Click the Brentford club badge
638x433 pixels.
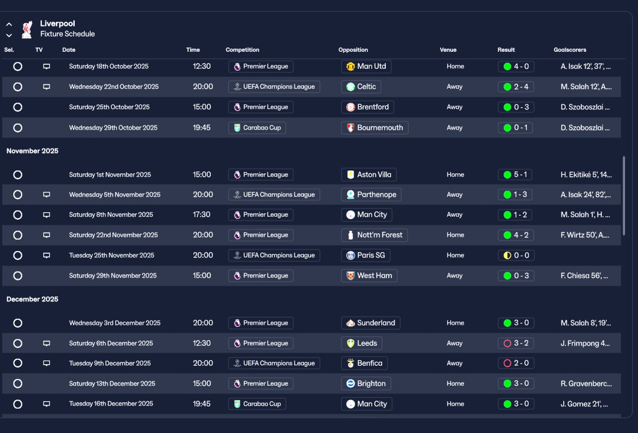point(351,107)
